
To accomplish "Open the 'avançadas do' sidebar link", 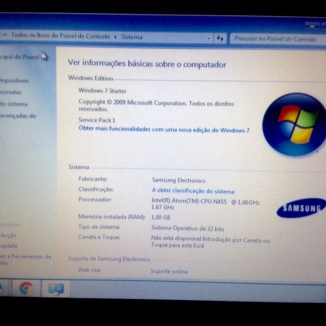I will pos(18,116).
